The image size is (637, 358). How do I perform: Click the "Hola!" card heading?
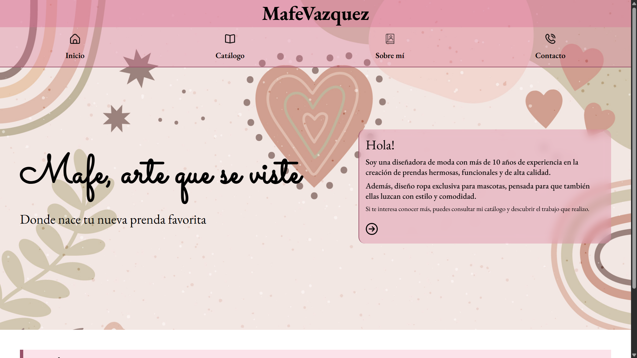(x=380, y=145)
